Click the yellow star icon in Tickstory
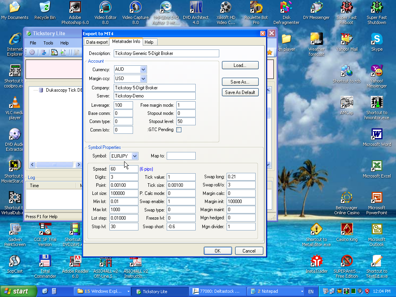The image size is (396, 297). [270, 52]
